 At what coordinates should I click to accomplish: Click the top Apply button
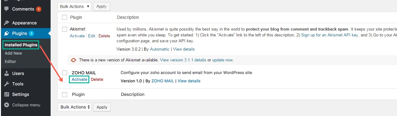(101, 6)
